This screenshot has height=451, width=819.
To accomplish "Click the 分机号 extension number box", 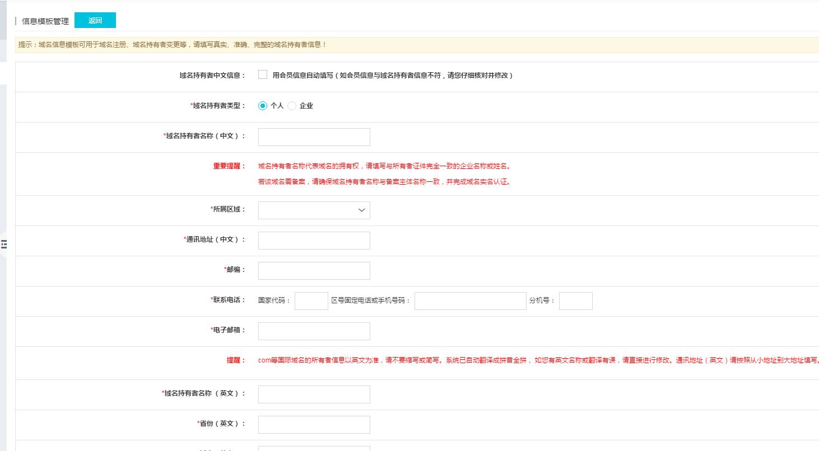I will [x=576, y=300].
